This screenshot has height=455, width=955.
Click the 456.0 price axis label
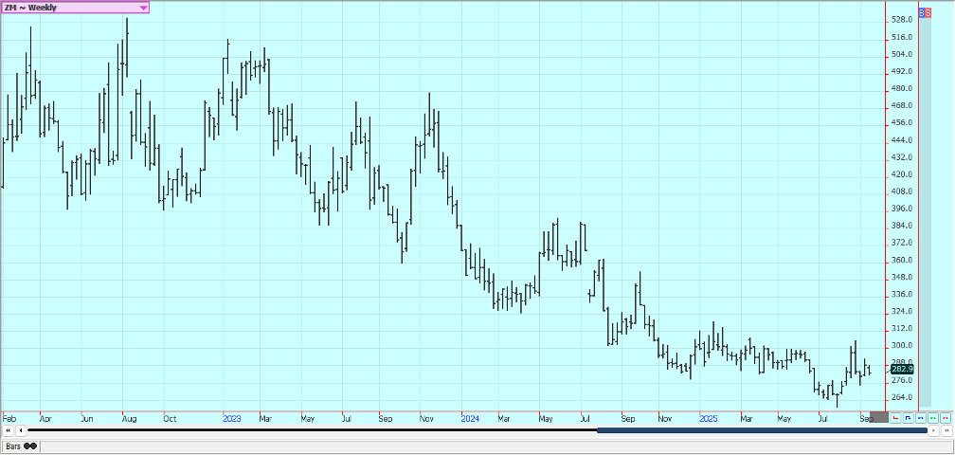point(901,122)
